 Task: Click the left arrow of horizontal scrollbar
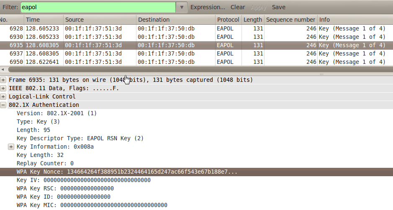tap(3, 69)
